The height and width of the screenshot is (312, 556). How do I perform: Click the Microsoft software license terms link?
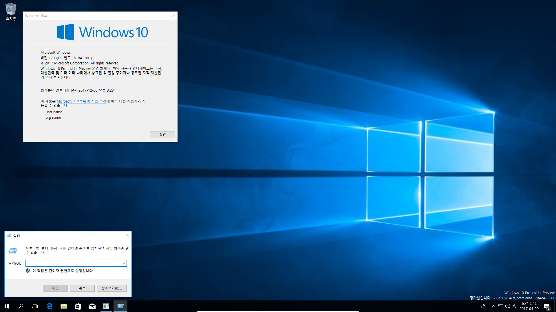click(x=81, y=101)
